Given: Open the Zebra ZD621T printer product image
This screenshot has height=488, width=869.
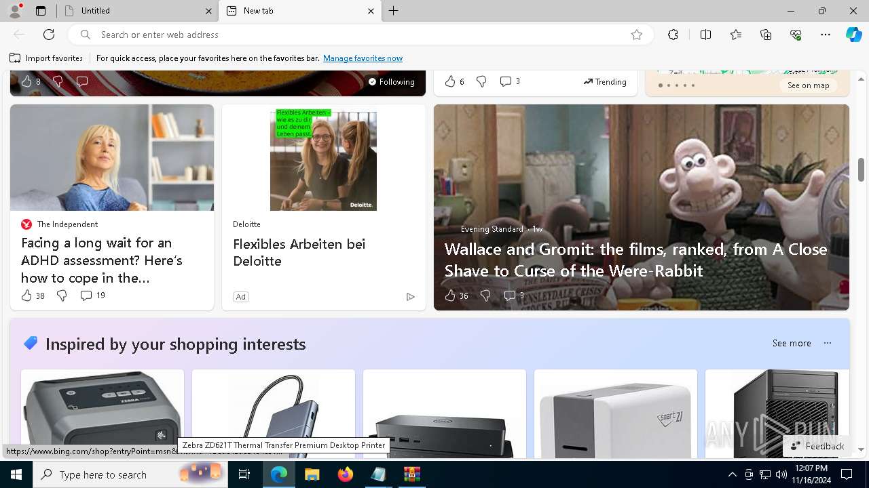Looking at the screenshot, I should point(103,413).
